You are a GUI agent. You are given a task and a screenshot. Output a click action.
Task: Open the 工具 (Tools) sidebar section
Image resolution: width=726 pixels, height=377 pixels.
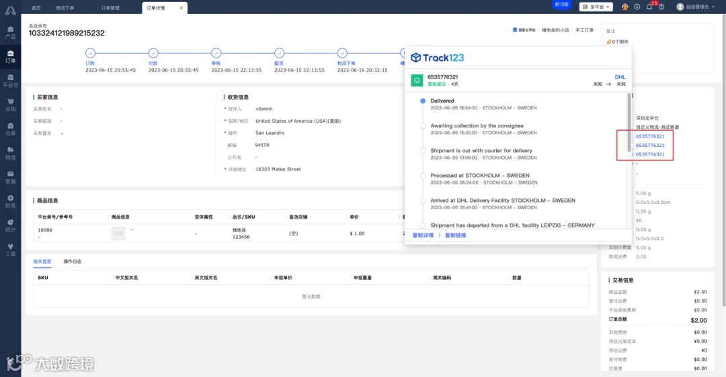pyautogui.click(x=10, y=250)
